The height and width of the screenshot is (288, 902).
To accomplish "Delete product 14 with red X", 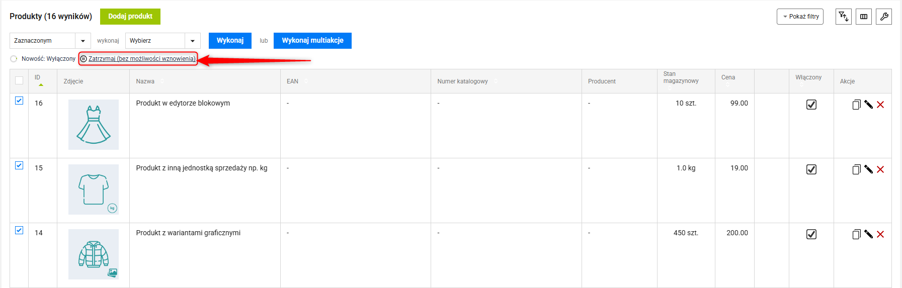I will 880,234.
